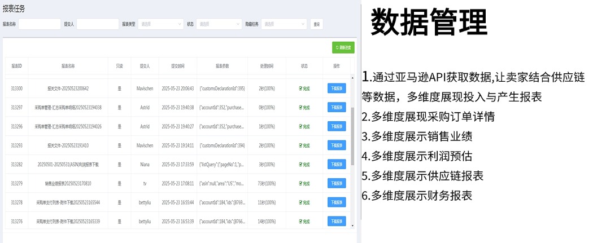Click the table scrollbar down arrow
This screenshot has width=606, height=243.
[354, 226]
